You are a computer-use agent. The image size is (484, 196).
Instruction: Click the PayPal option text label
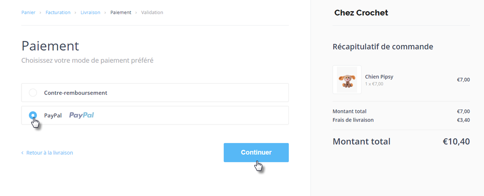pyautogui.click(x=53, y=115)
